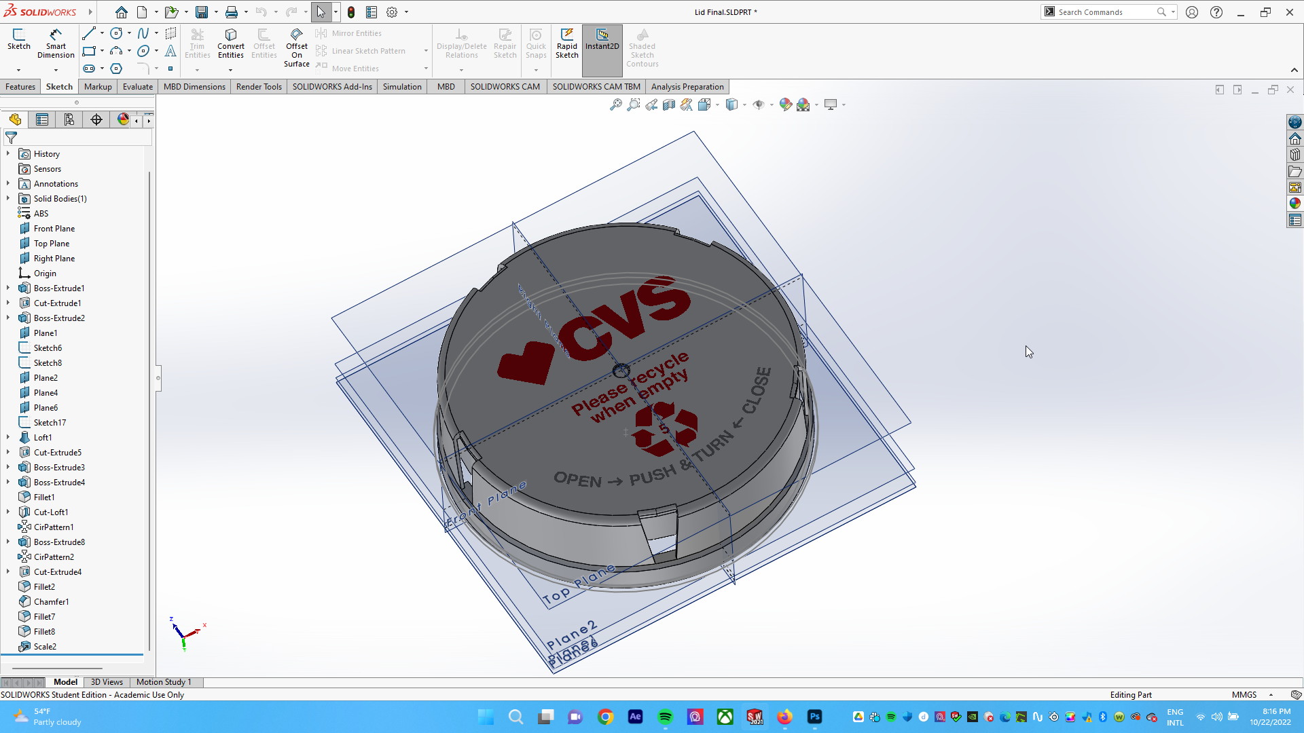Select the Spline tool

143,33
